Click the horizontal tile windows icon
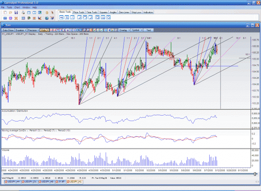This screenshot has height=191, width=261. (29, 13)
